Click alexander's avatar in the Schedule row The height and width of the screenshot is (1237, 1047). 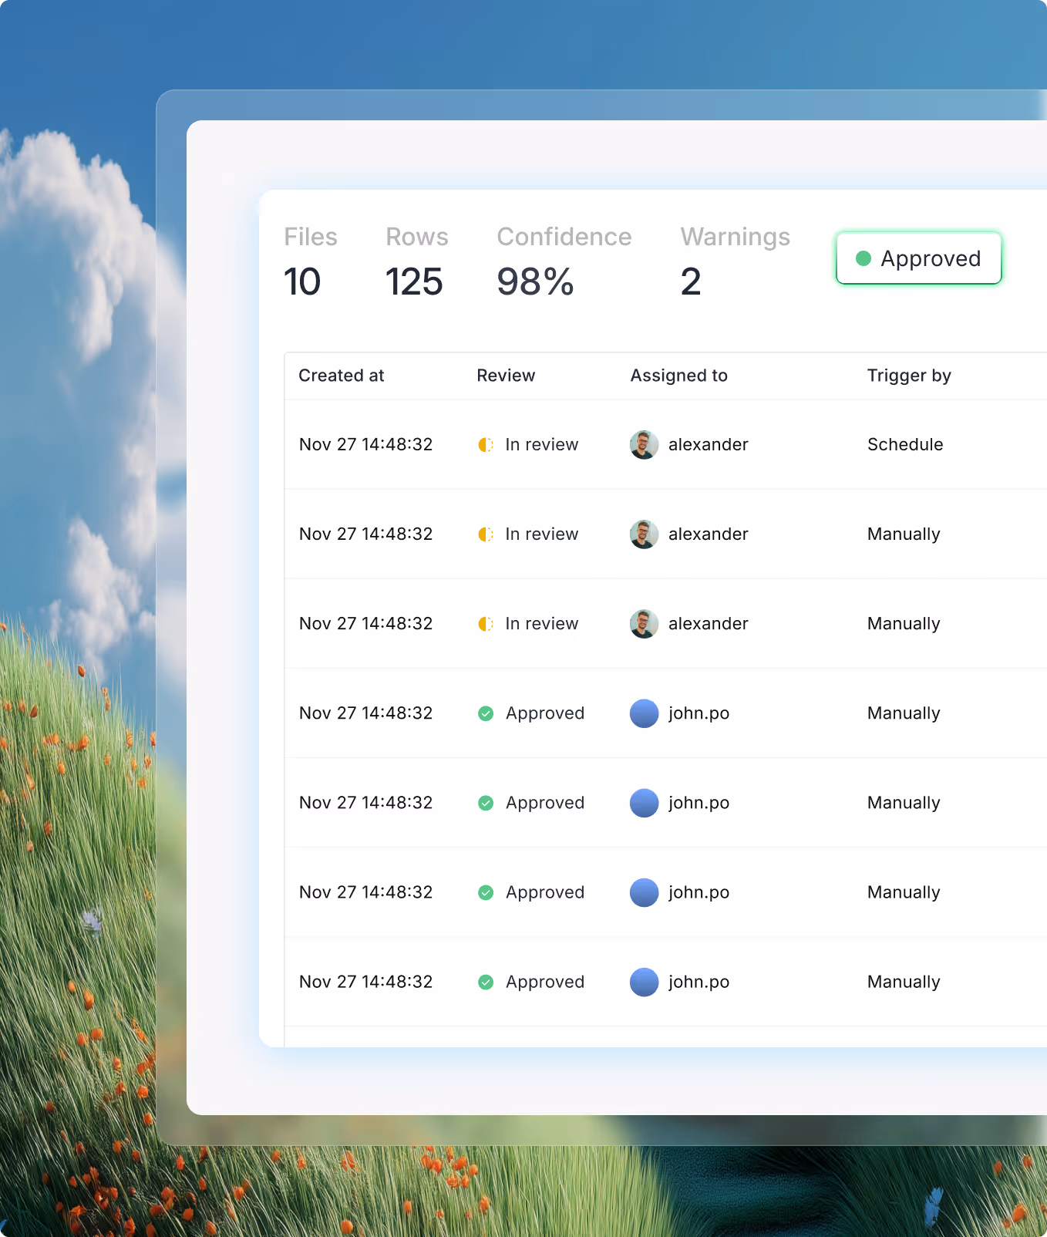coord(644,445)
